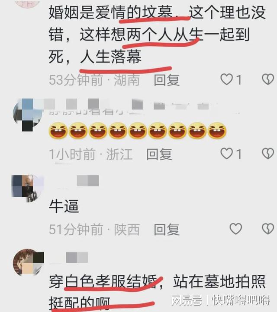Tap the 网易号 快嘴嘚吧嘚 watermark
The image size is (277, 312).
point(220,300)
